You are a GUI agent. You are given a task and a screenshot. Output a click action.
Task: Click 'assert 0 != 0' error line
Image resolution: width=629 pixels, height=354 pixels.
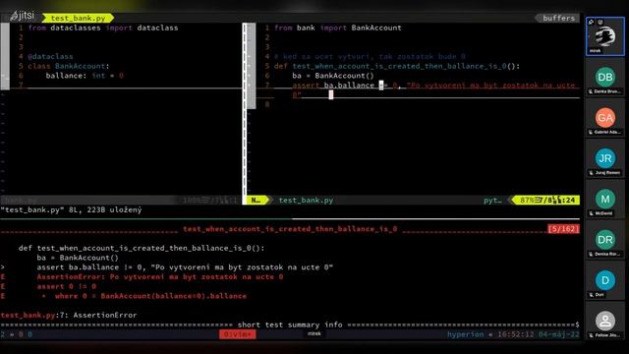(x=67, y=286)
